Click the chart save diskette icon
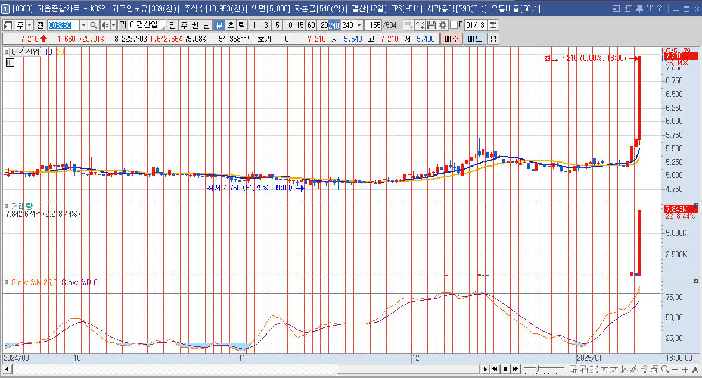Viewport: 702px width, 378px height. coord(431,25)
